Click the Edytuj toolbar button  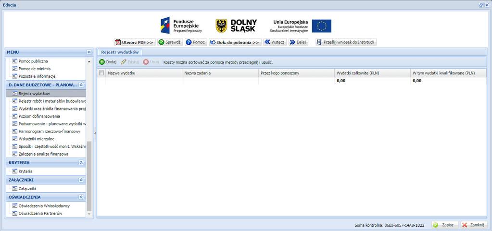(129, 62)
